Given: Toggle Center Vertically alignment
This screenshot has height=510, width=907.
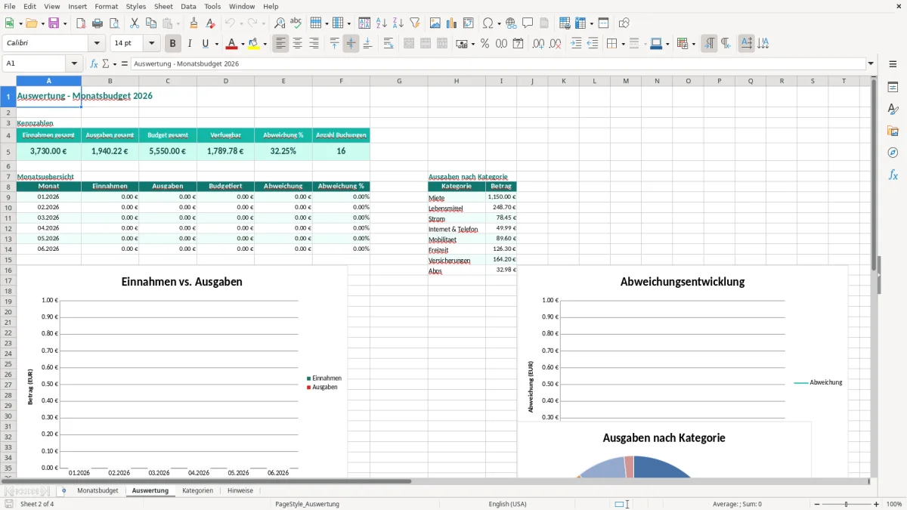Looking at the screenshot, I should [x=351, y=44].
